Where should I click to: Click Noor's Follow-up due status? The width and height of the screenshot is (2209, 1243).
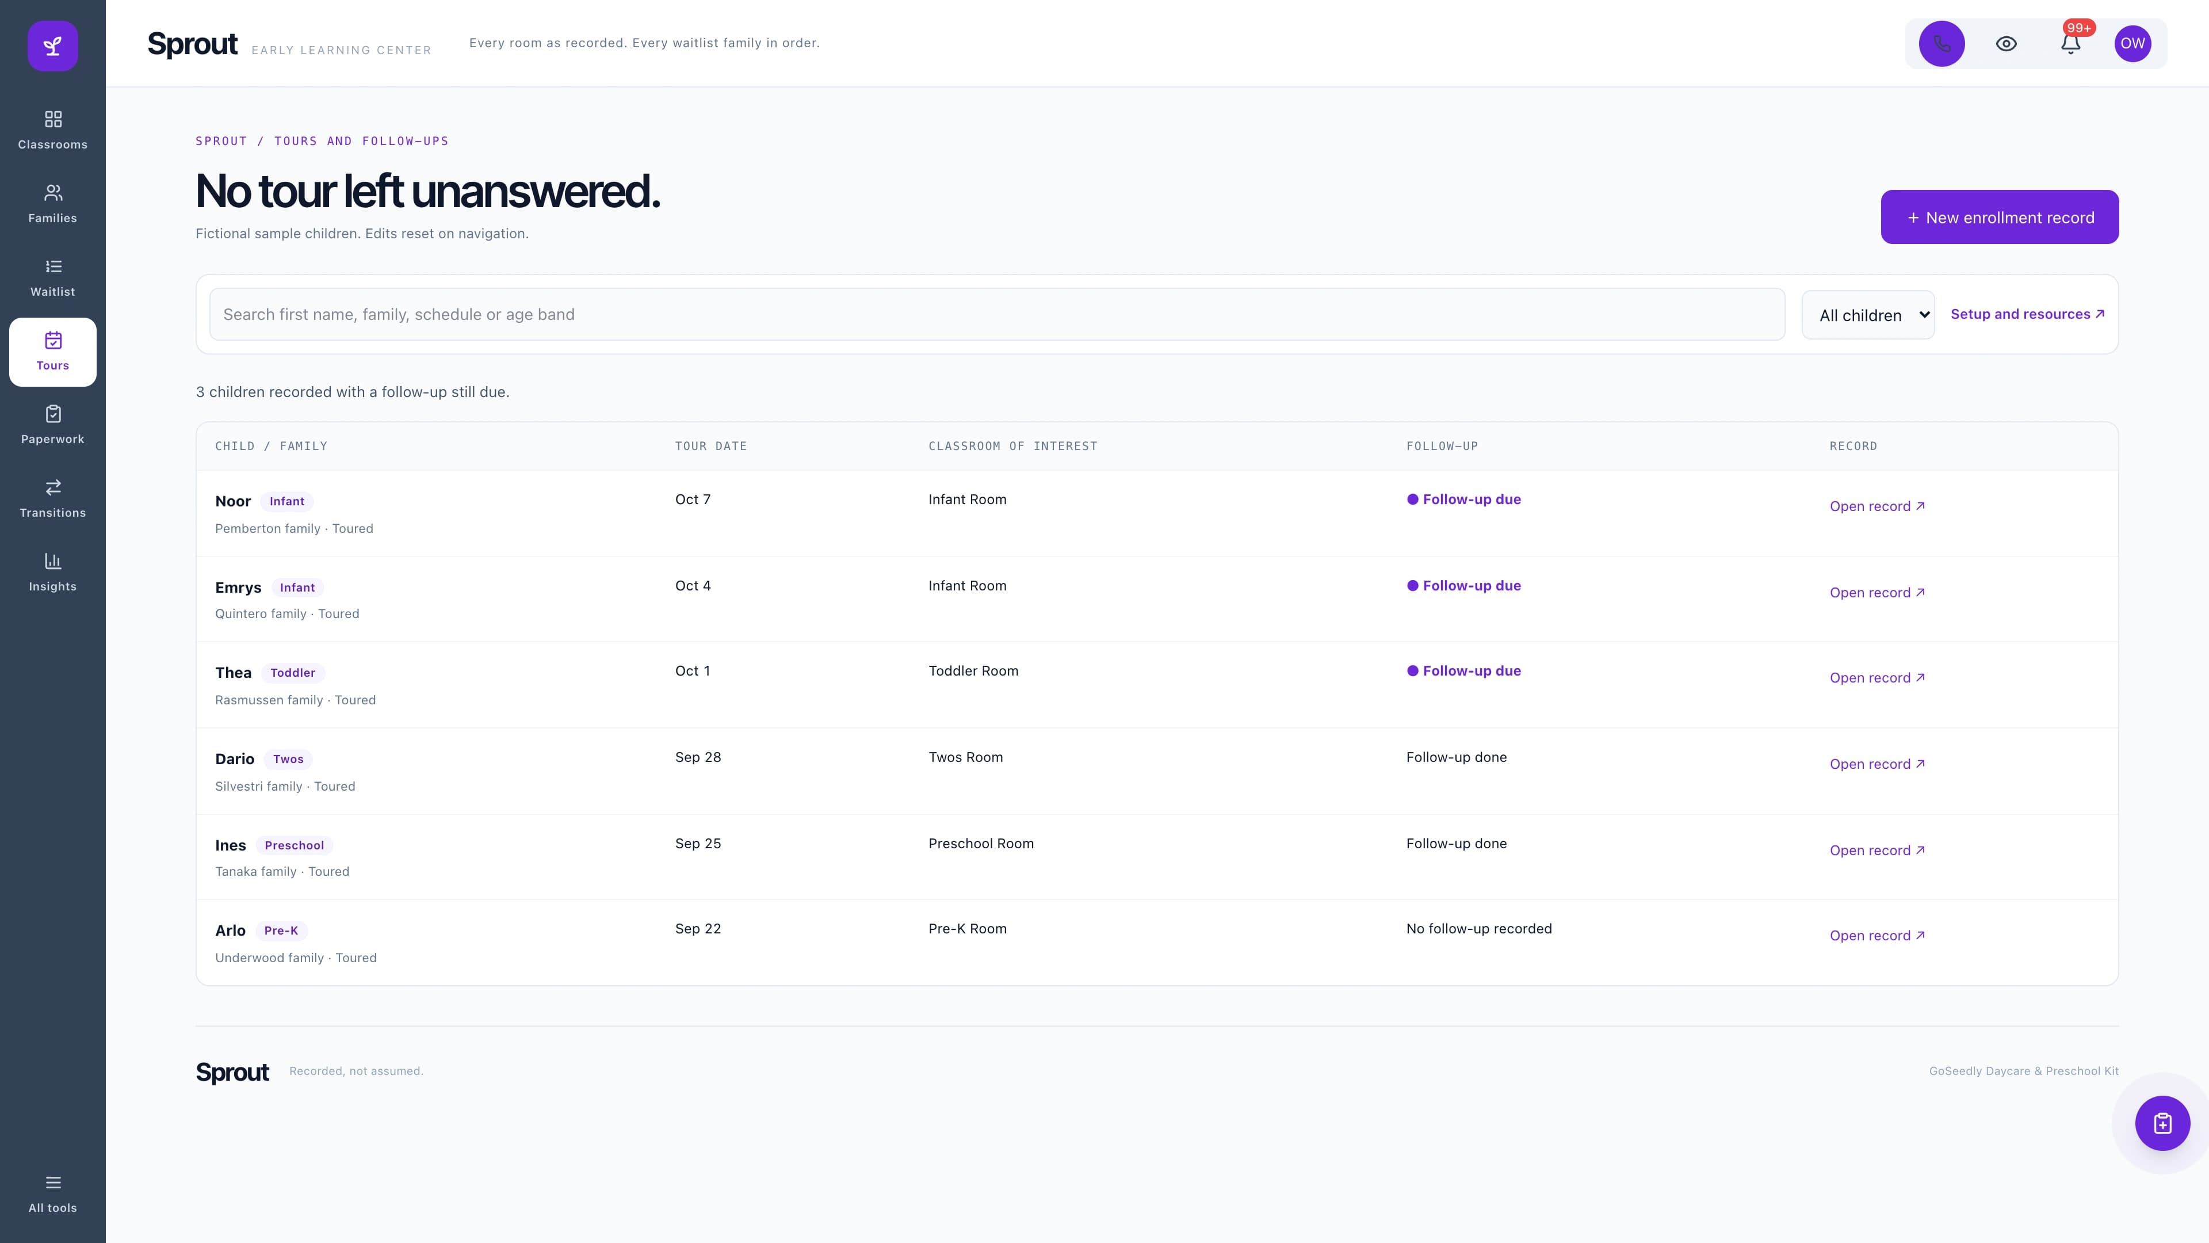[1463, 500]
